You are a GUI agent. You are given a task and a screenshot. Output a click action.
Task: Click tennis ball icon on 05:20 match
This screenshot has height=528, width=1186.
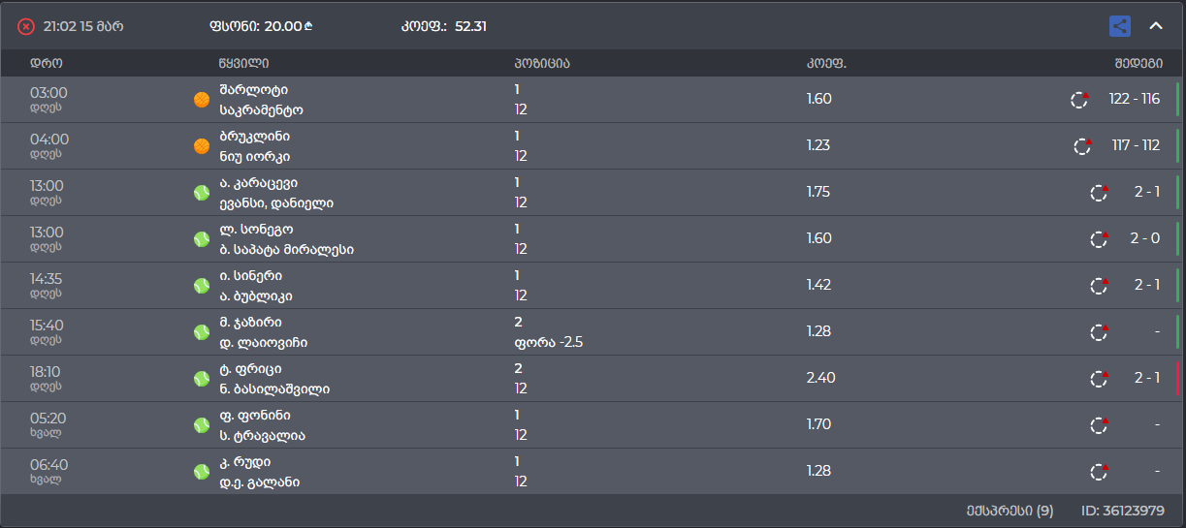pyautogui.click(x=202, y=425)
